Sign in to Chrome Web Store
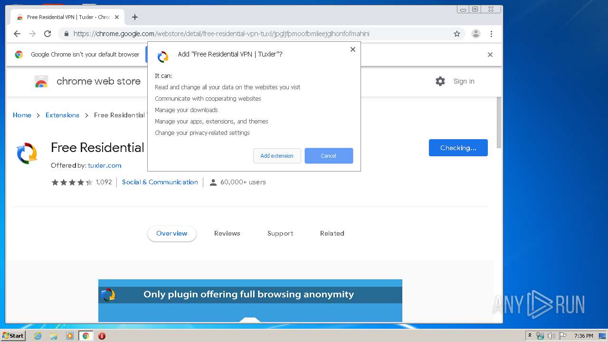 click(x=464, y=81)
